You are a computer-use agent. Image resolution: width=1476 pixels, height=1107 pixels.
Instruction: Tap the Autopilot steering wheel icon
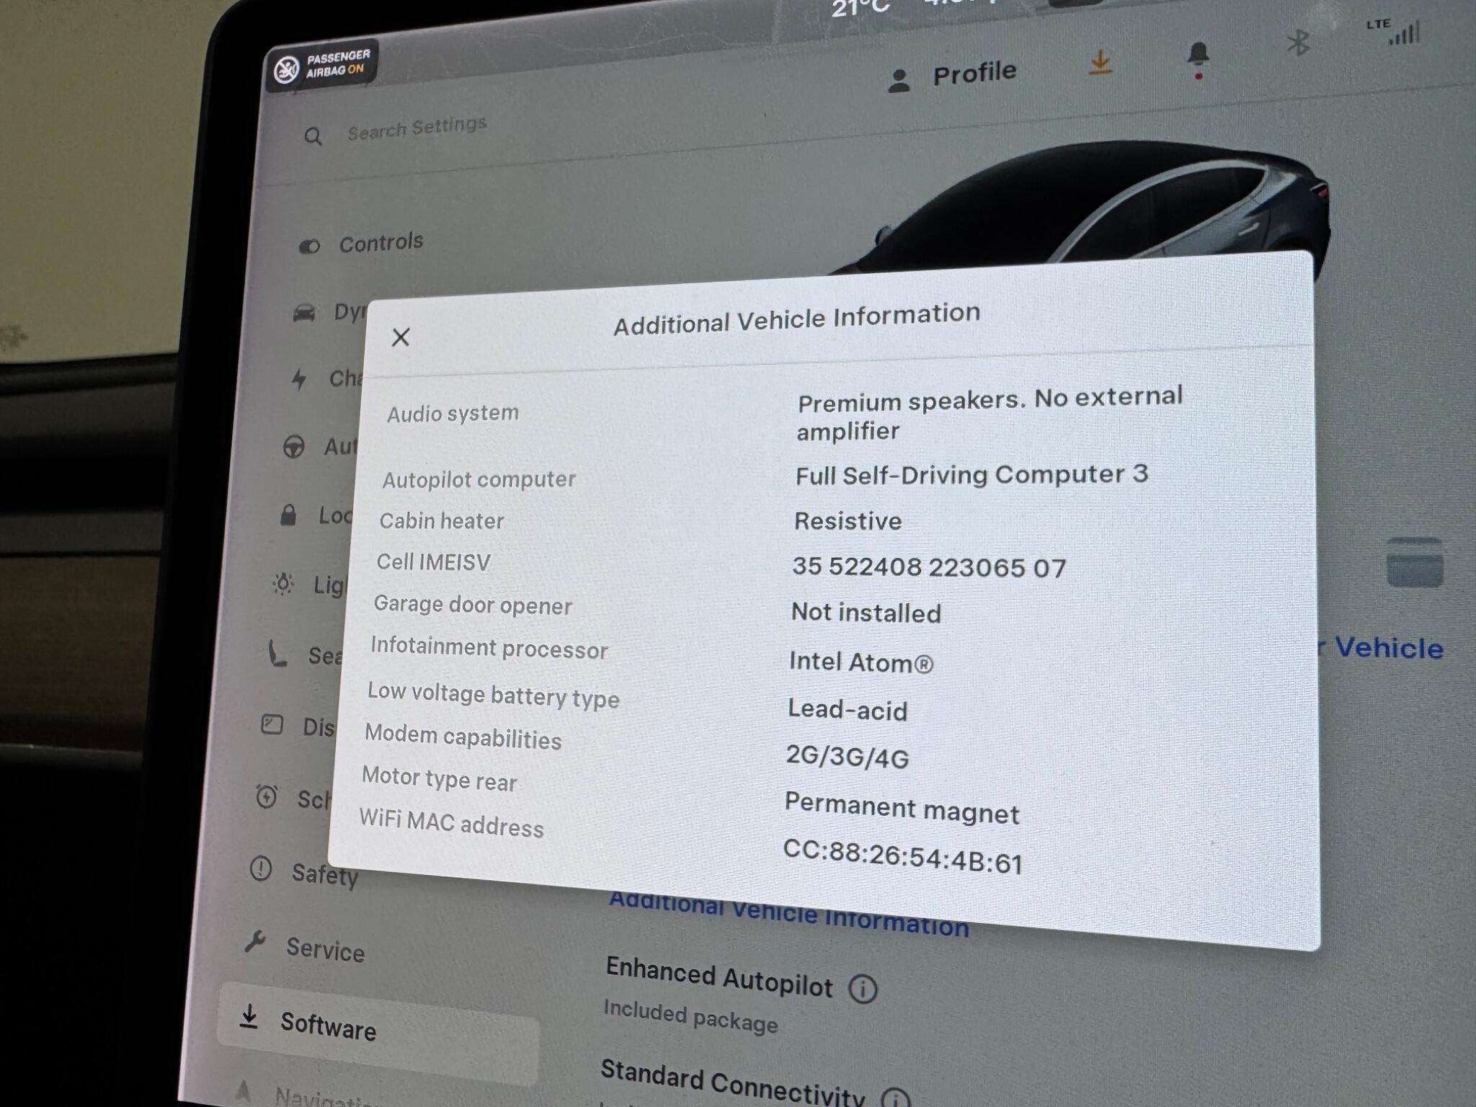tap(293, 447)
